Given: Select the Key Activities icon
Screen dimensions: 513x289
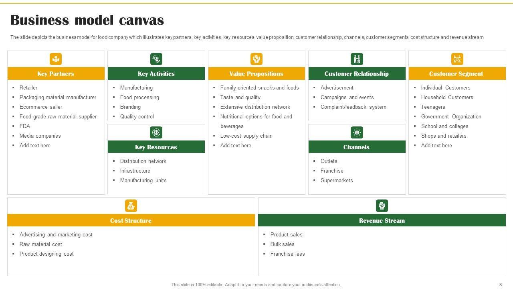Looking at the screenshot, I should pos(156,59).
